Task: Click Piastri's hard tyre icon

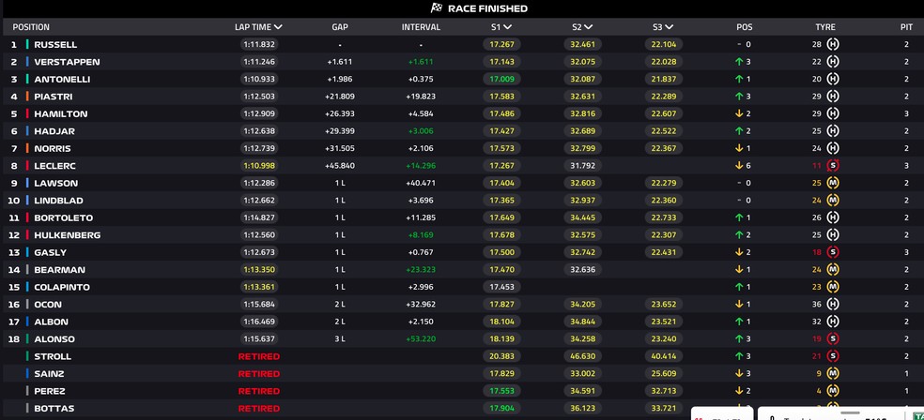Action: pos(833,97)
